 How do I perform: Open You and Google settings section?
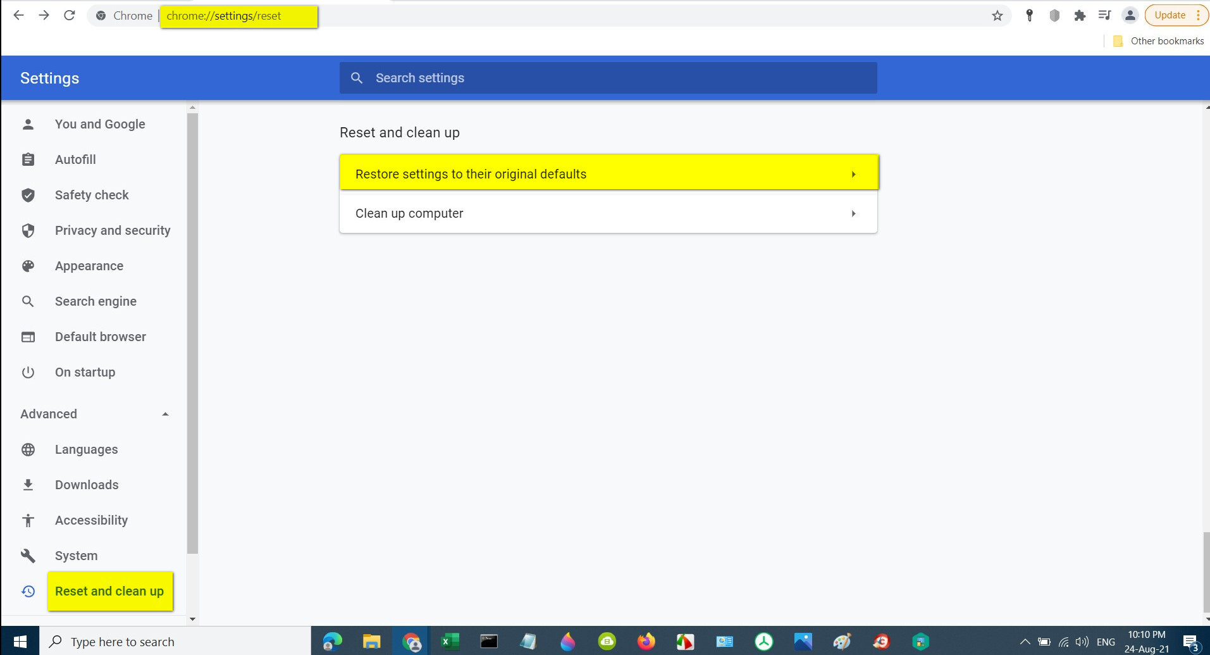pos(100,124)
